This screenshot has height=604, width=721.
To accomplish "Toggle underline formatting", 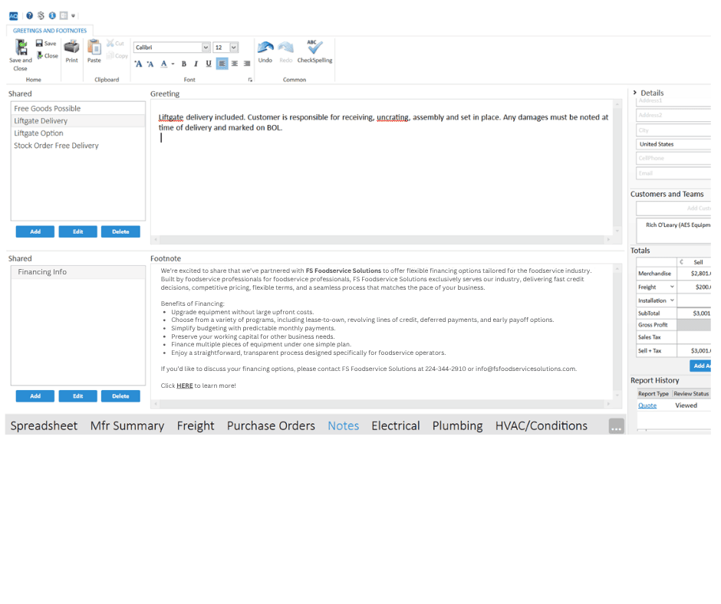I will point(209,64).
